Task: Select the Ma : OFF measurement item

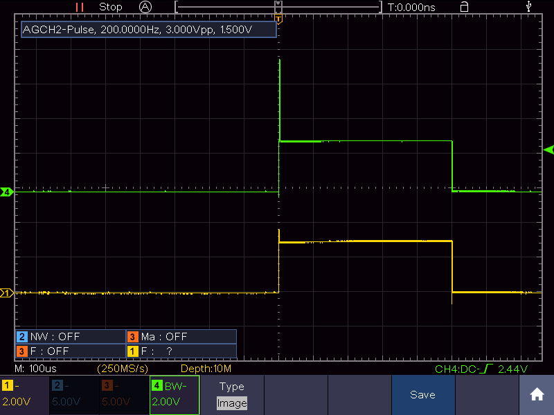Action: [181, 337]
